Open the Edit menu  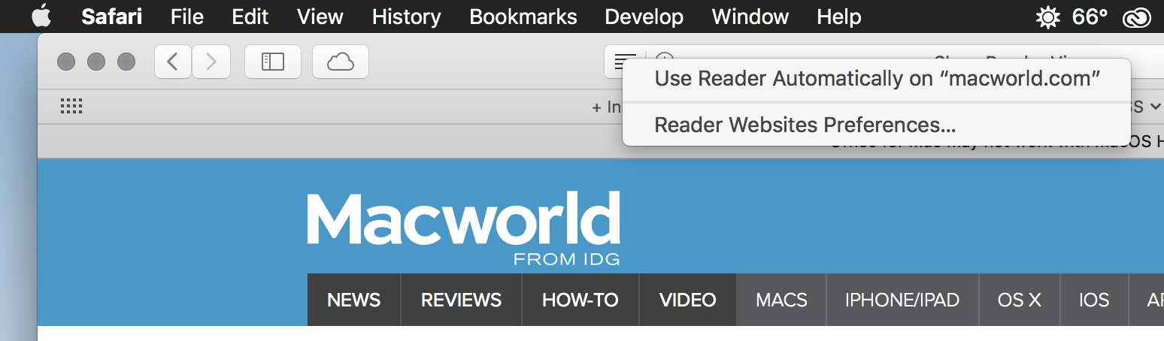(x=250, y=17)
